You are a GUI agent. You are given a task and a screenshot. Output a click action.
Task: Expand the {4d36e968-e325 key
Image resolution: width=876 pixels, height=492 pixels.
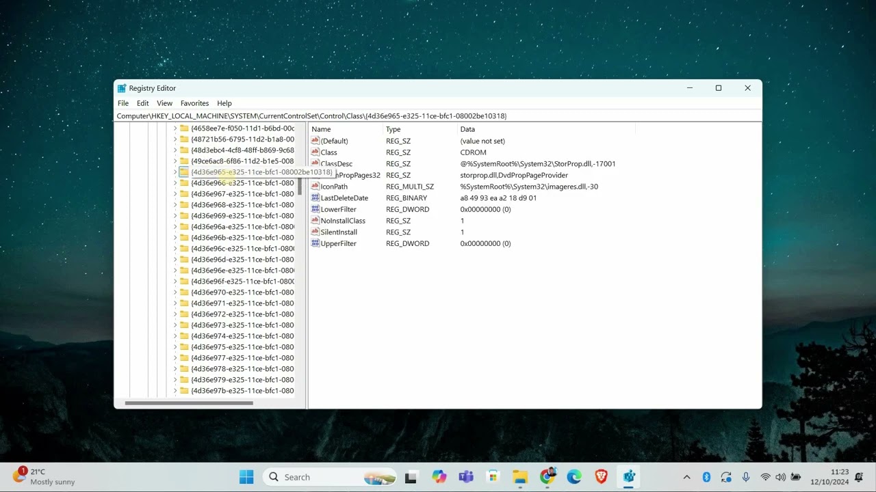point(175,205)
